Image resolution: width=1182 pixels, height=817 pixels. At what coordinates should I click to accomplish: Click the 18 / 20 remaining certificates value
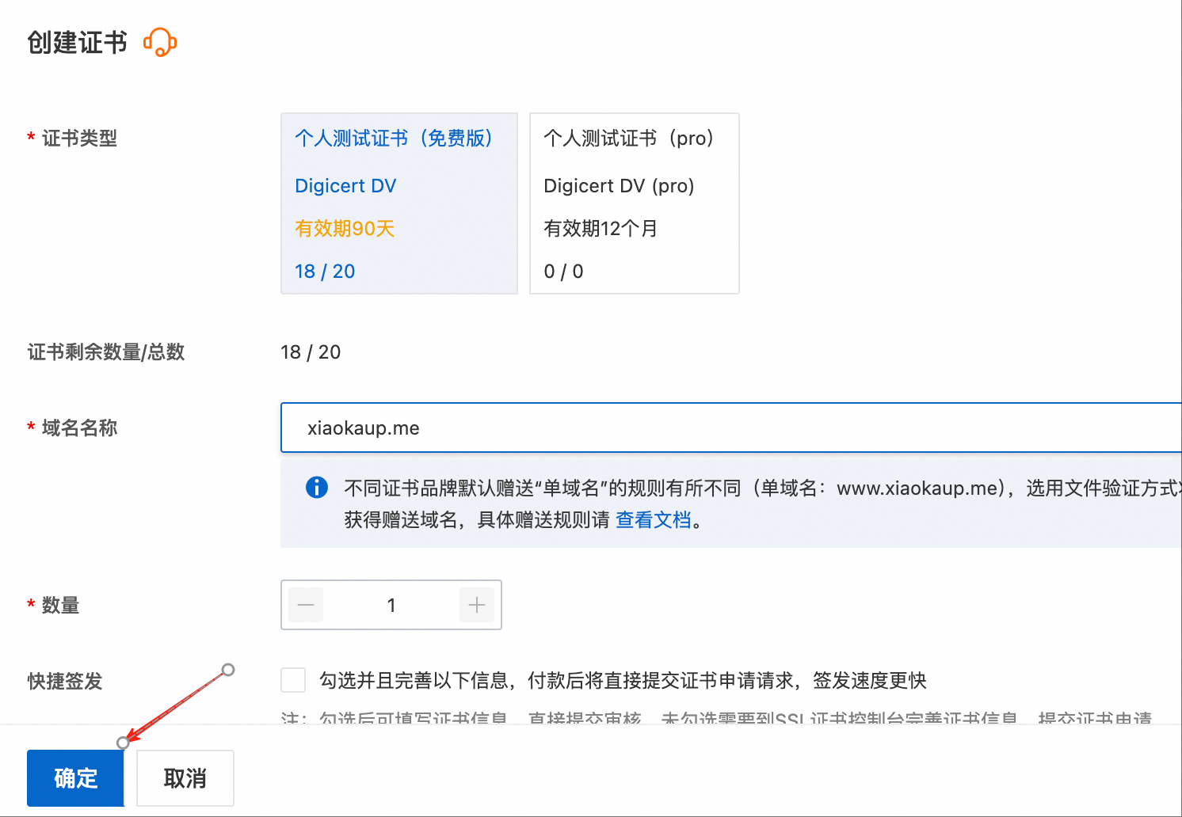coord(311,352)
